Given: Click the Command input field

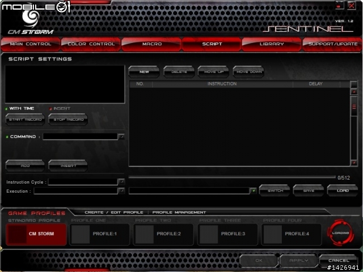Looking at the screenshot, I should [80, 137].
